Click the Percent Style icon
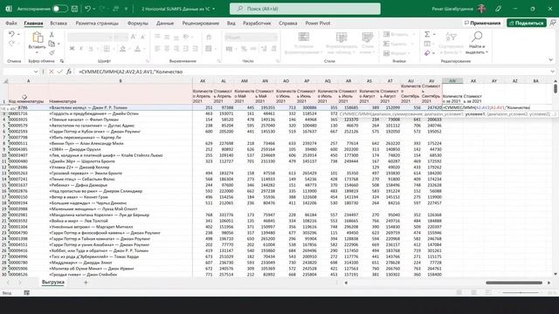 tap(244, 49)
